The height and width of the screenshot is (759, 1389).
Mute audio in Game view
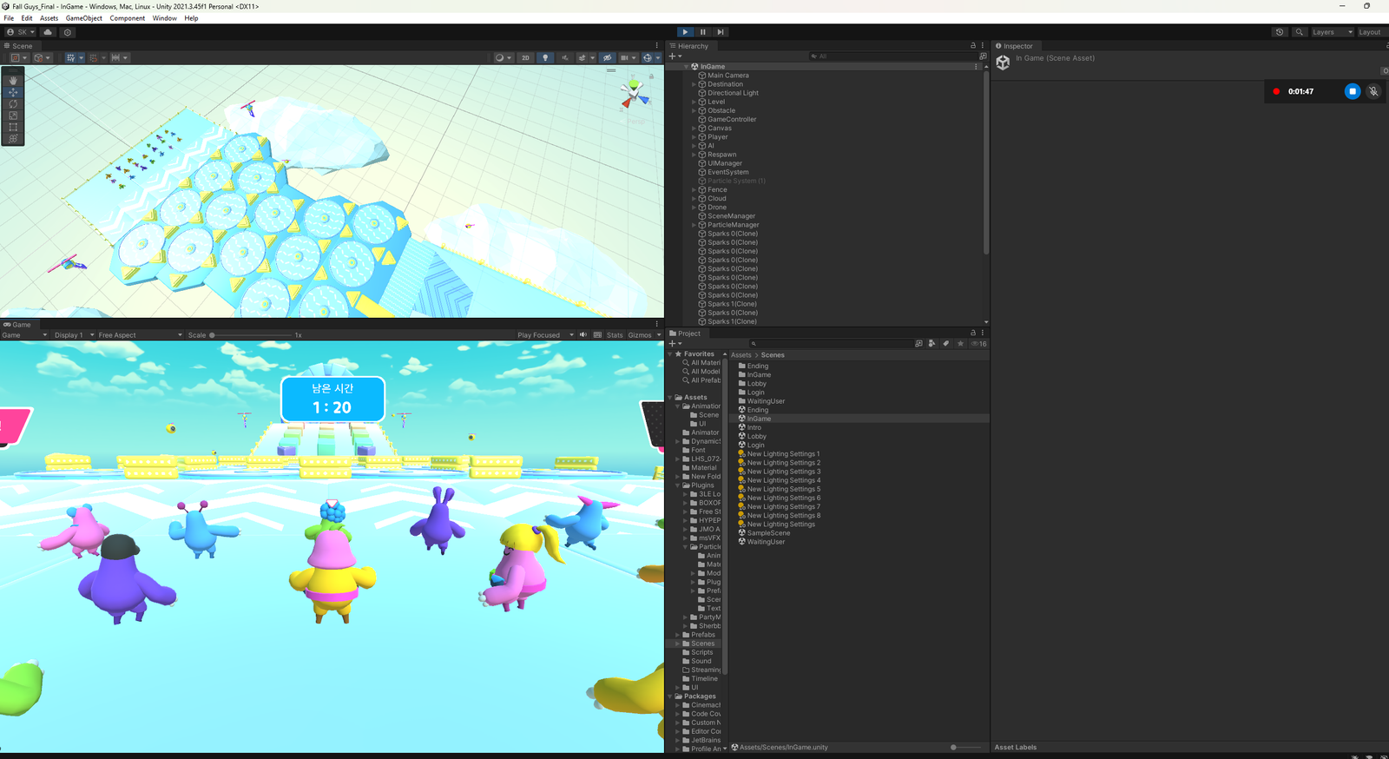(583, 335)
